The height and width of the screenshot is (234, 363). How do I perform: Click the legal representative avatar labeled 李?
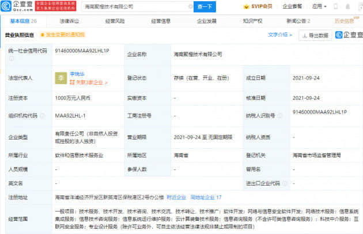coord(61,78)
